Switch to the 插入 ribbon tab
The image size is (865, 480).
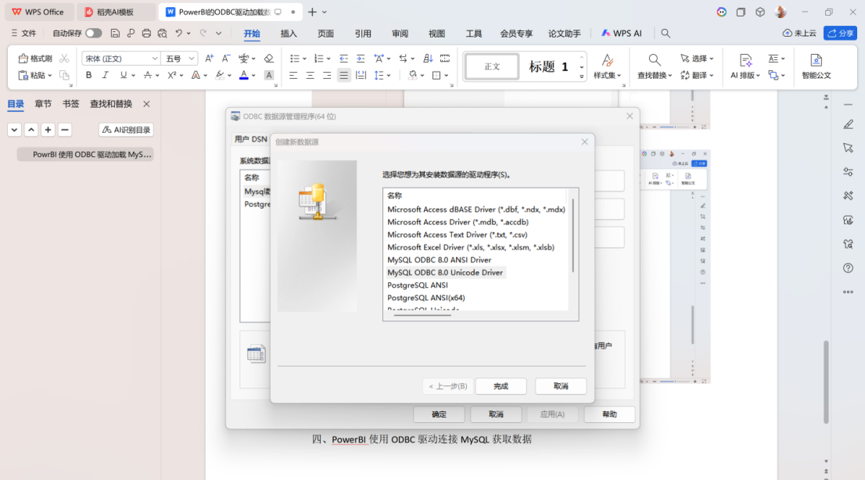[x=289, y=34]
